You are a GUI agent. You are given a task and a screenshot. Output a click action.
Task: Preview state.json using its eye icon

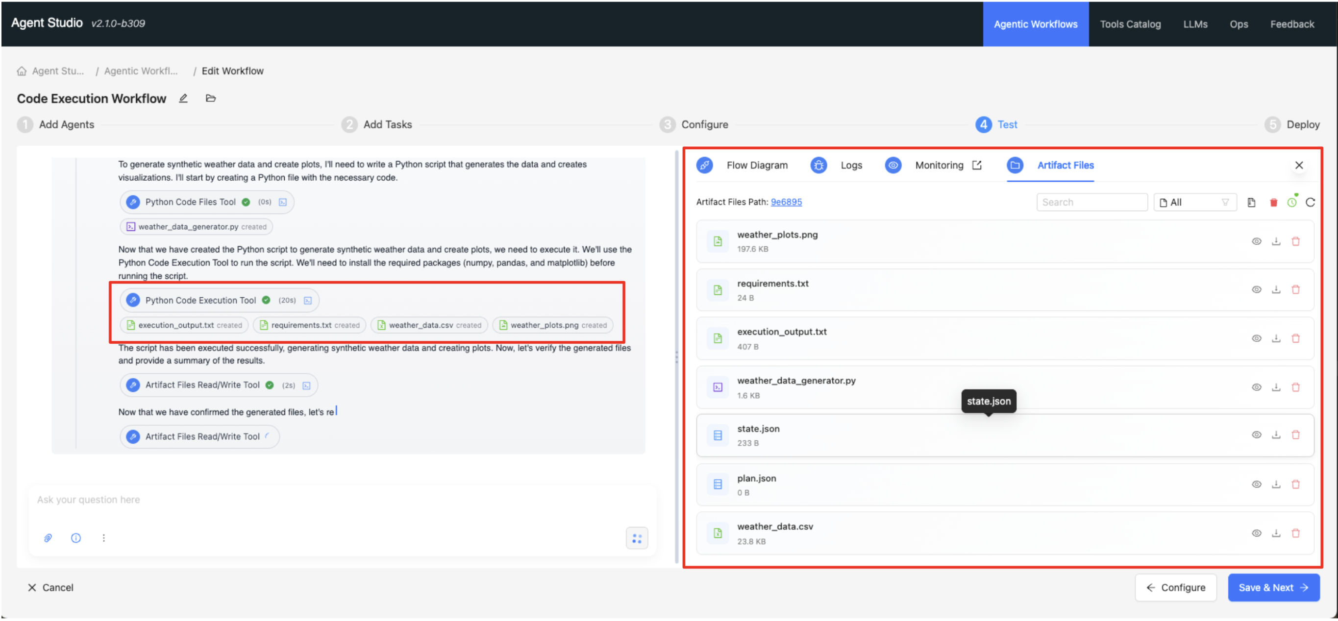tap(1256, 435)
